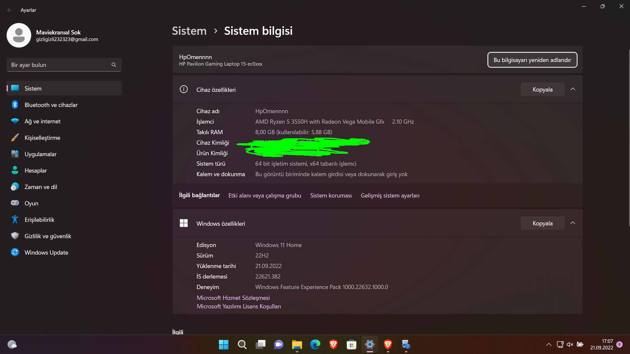The image size is (630, 354).
Task: Open Ağ ve internet settings
Action: (x=64, y=121)
